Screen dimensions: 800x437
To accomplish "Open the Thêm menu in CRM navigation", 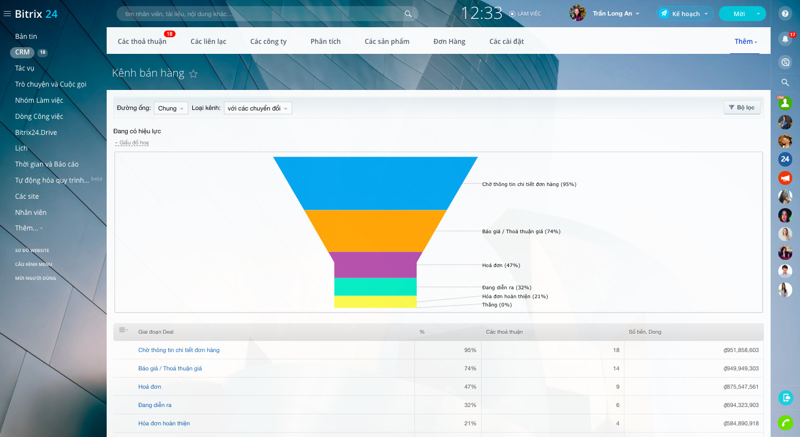I will pyautogui.click(x=744, y=41).
